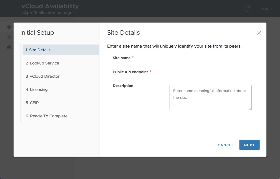Image resolution: width=280 pixels, height=179 pixels.
Task: Open the gear settings icon in sidebar
Action: 9,37
